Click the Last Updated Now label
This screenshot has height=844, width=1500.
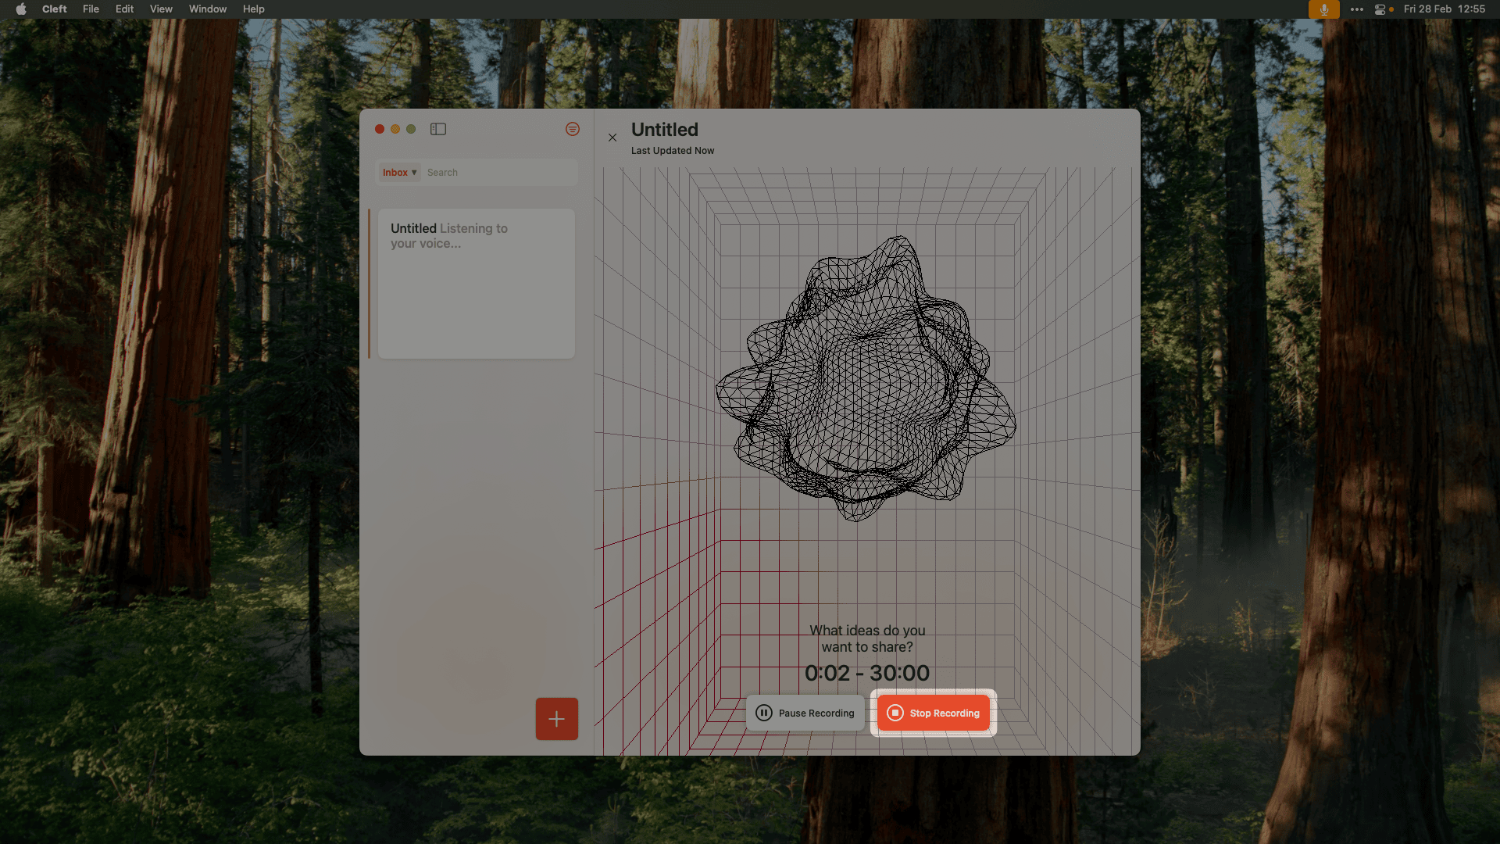672,150
